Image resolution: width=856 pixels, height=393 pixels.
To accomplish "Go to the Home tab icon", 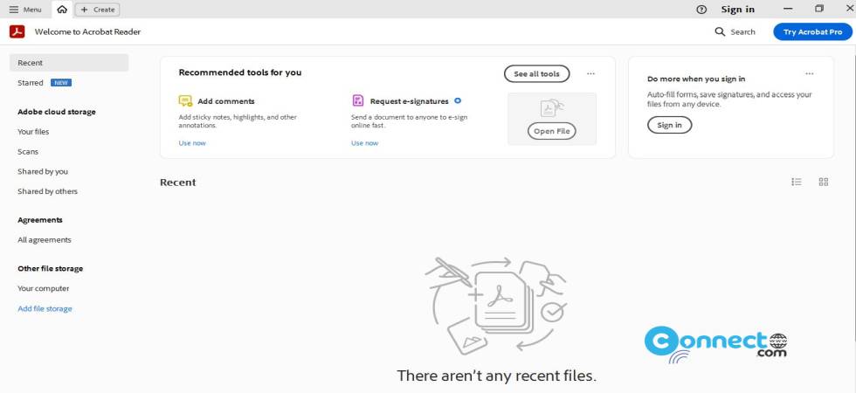I will (62, 10).
